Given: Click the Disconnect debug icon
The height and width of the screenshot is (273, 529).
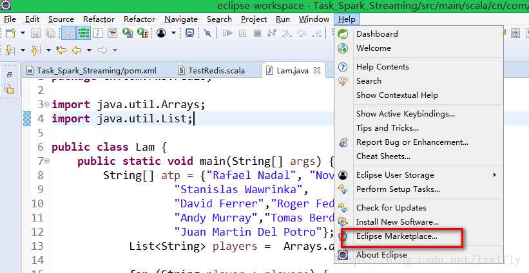Looking at the screenshot, I should [271, 33].
